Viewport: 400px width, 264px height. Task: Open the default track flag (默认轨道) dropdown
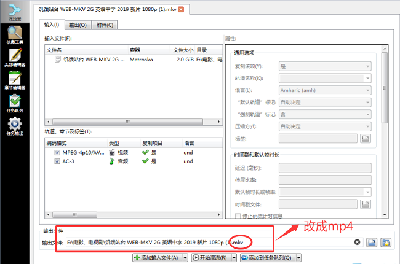pos(325,103)
